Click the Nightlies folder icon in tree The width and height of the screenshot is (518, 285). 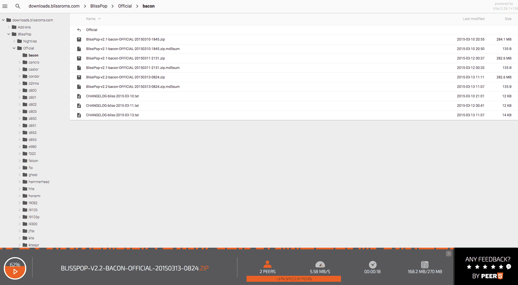(19, 41)
